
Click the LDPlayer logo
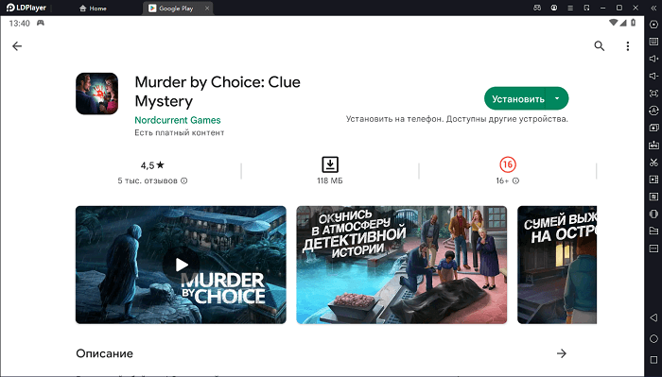point(26,8)
